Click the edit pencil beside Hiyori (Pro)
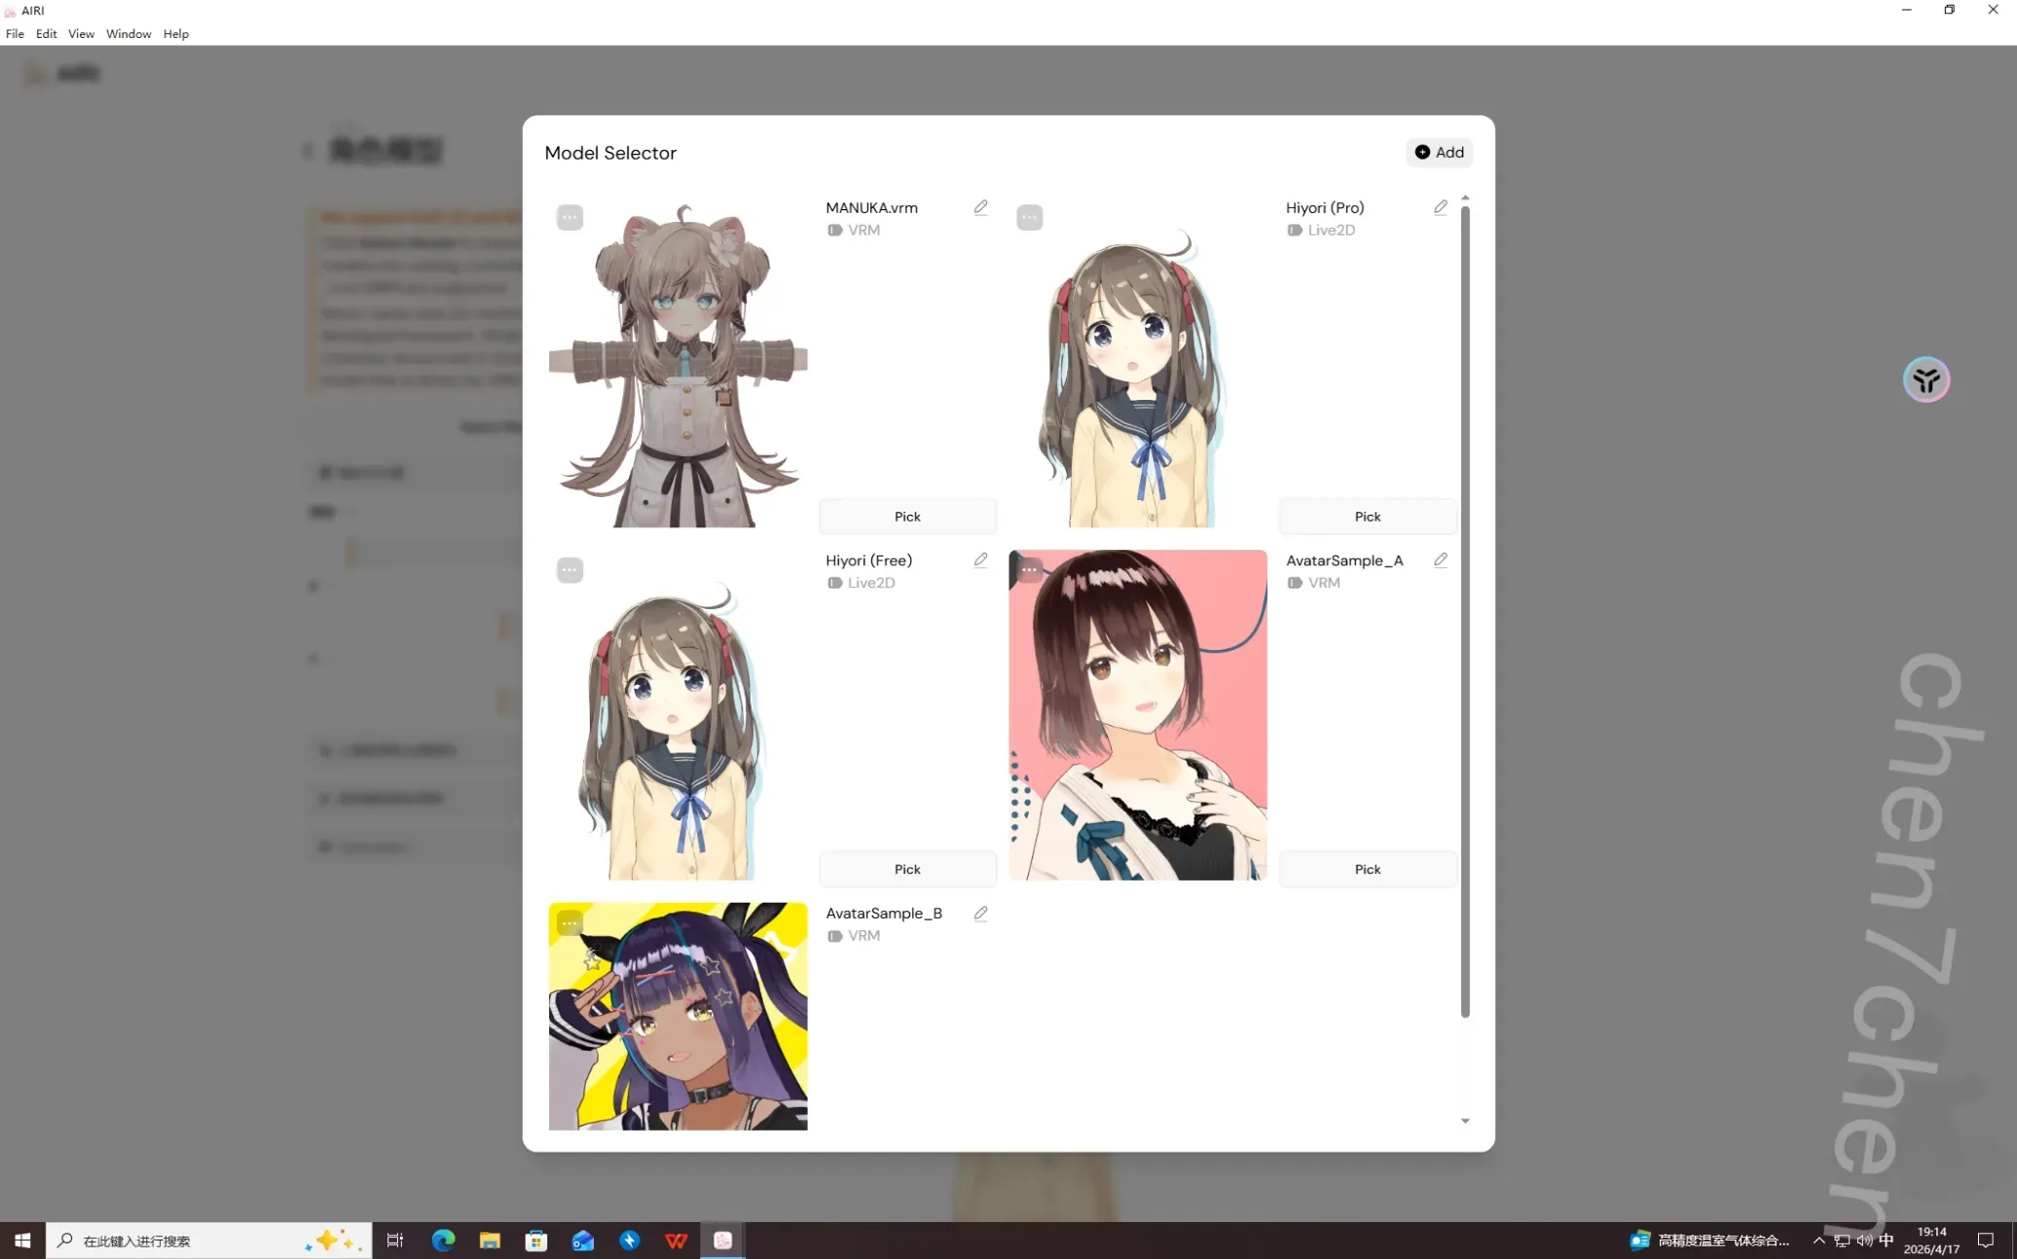The height and width of the screenshot is (1259, 2017). click(x=1440, y=207)
